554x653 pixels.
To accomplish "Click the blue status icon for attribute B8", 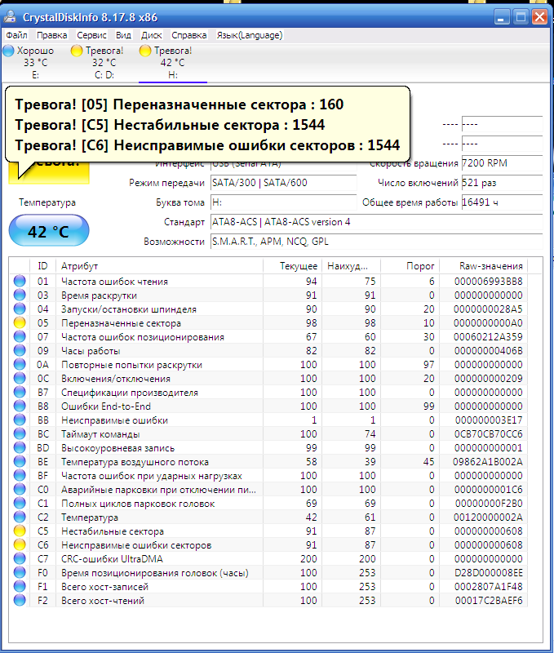I will (x=20, y=406).
